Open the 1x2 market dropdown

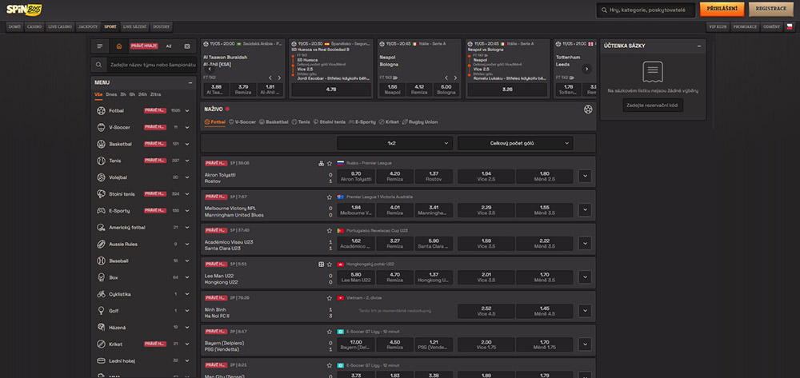point(395,144)
